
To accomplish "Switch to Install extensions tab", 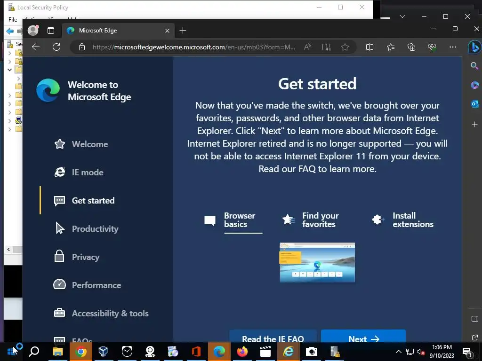I will (403, 220).
